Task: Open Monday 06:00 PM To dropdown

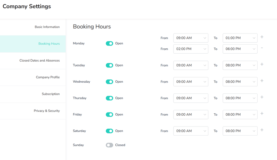Action: coord(240,49)
